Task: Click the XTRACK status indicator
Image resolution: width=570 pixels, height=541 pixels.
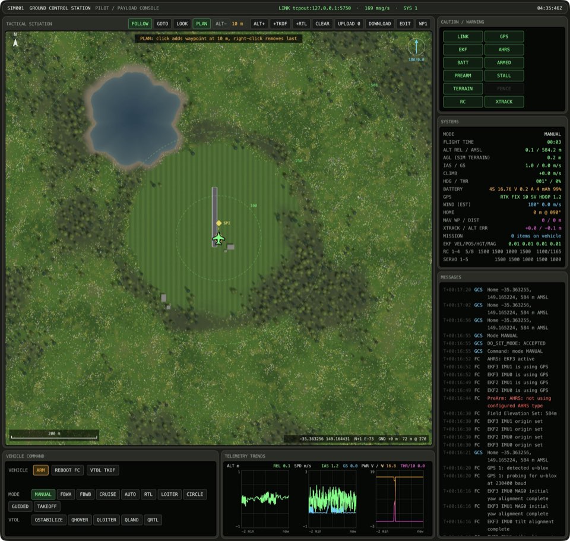Action: pos(504,102)
